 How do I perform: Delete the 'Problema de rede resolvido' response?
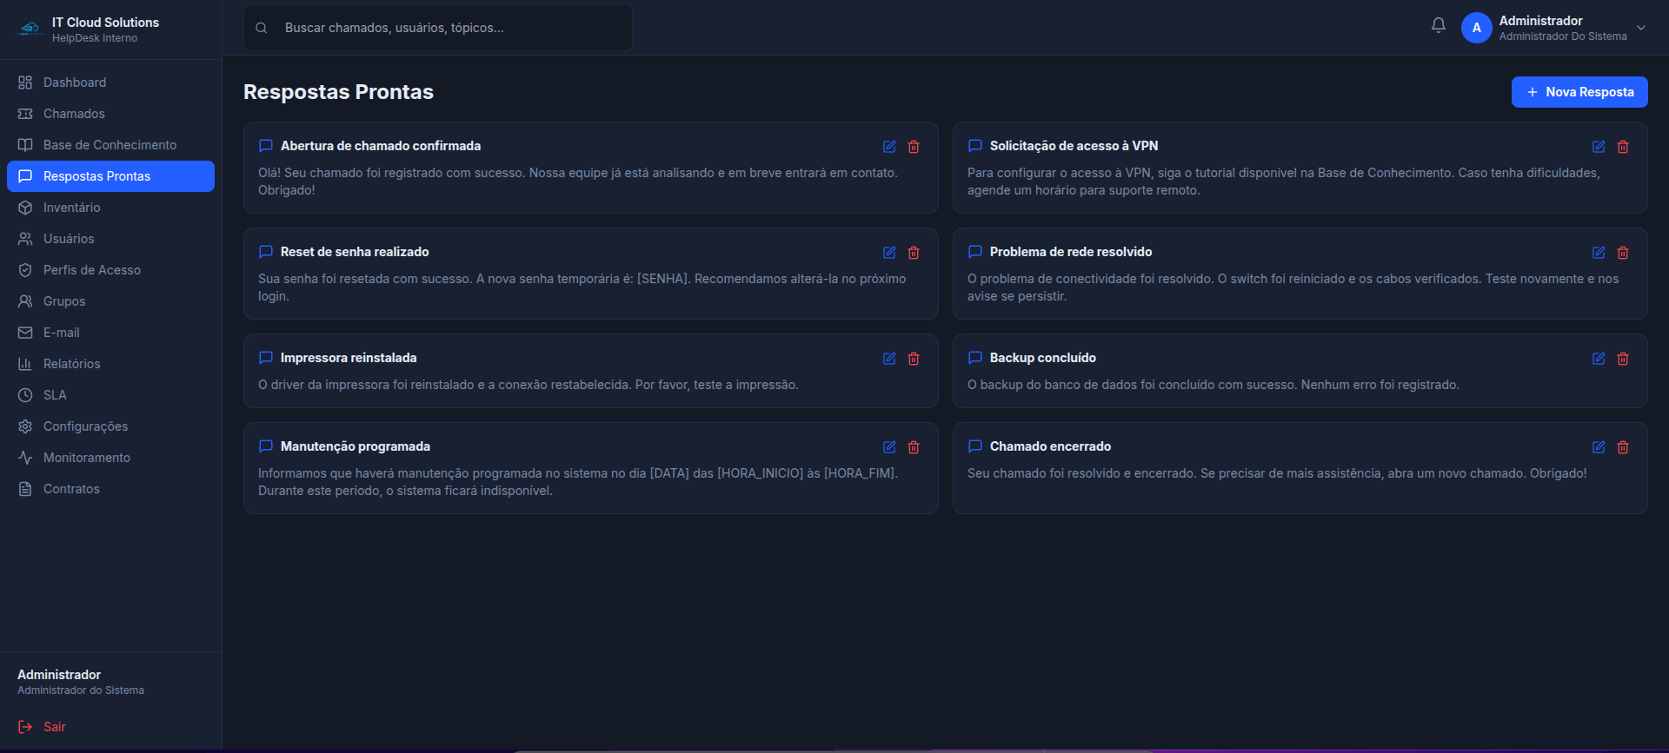pyautogui.click(x=1623, y=253)
